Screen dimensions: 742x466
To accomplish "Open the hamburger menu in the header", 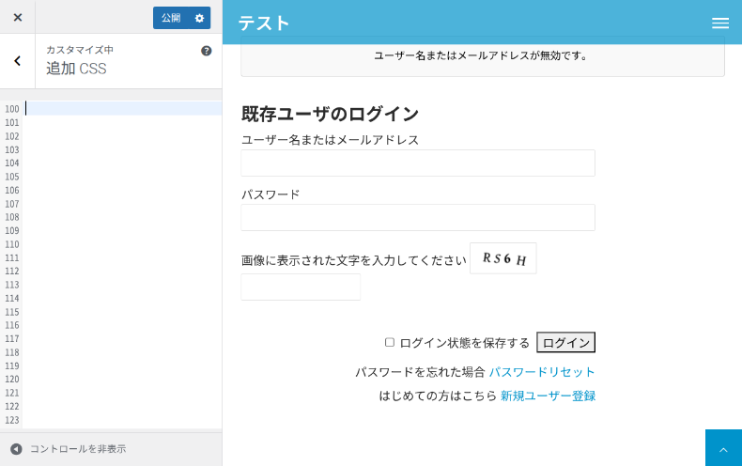I will tap(720, 23).
